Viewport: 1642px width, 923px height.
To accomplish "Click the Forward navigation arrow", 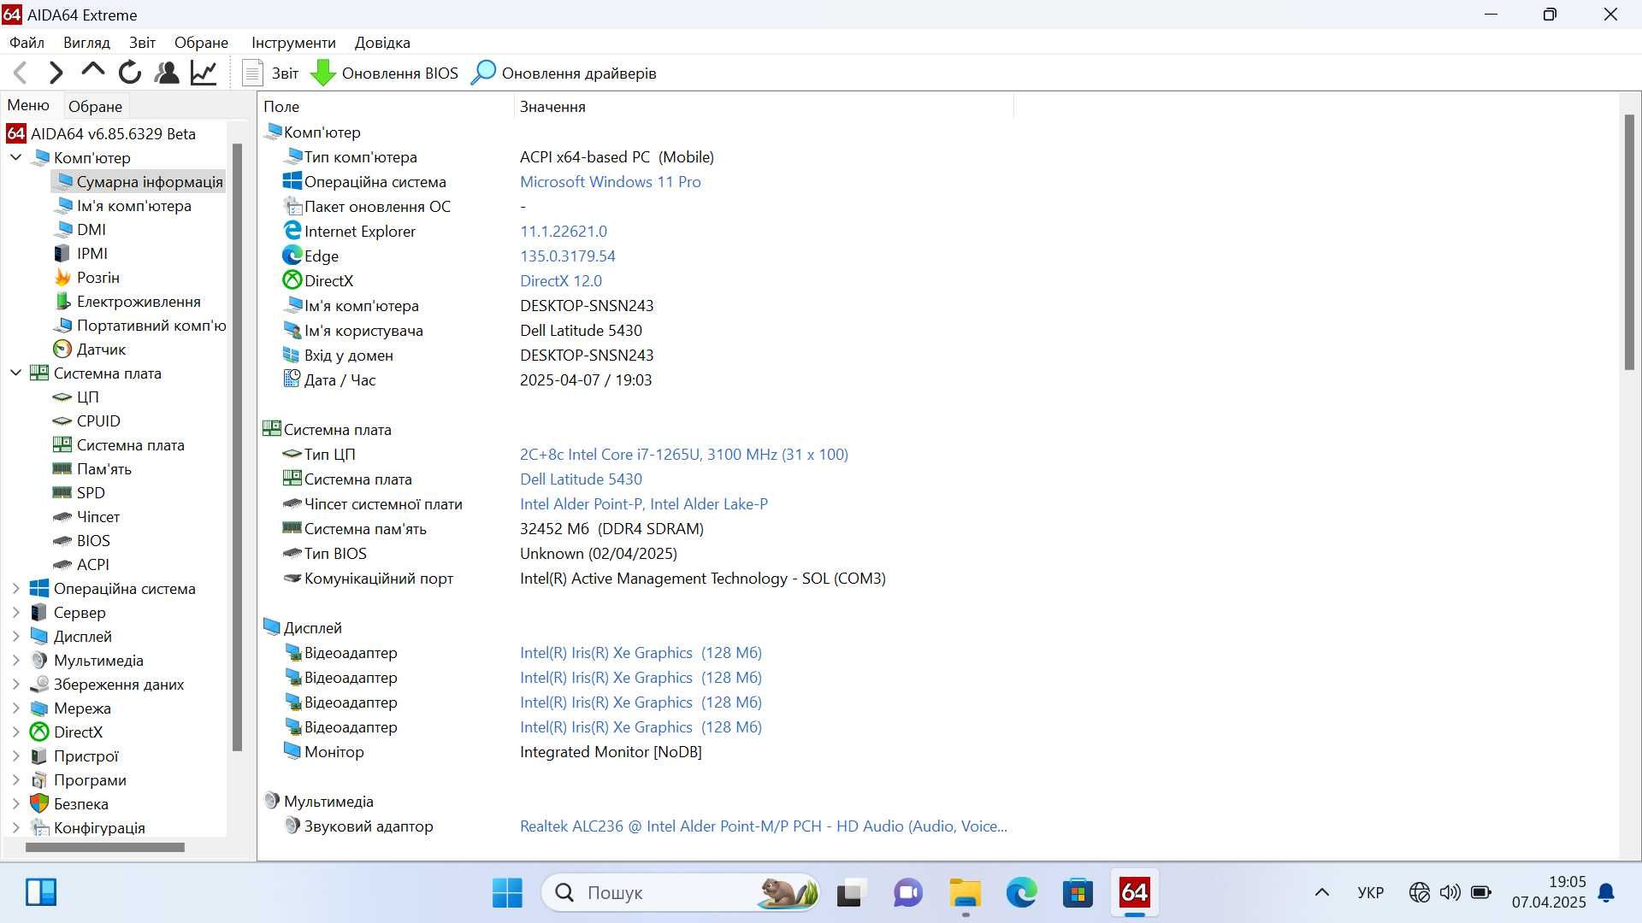I will coord(56,73).
